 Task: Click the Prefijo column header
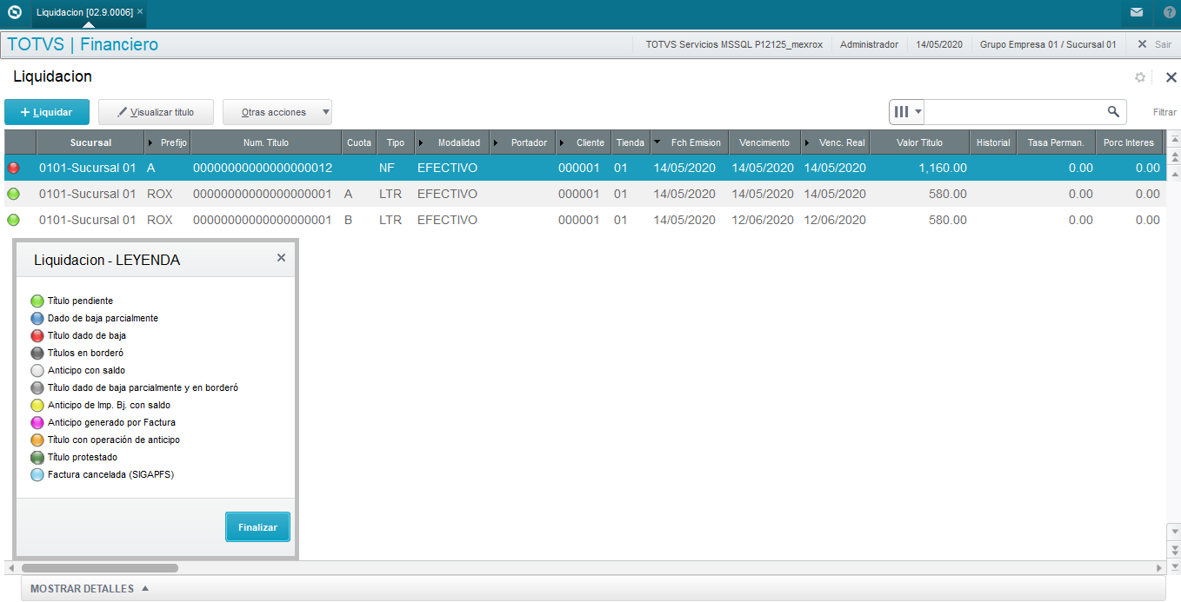168,142
